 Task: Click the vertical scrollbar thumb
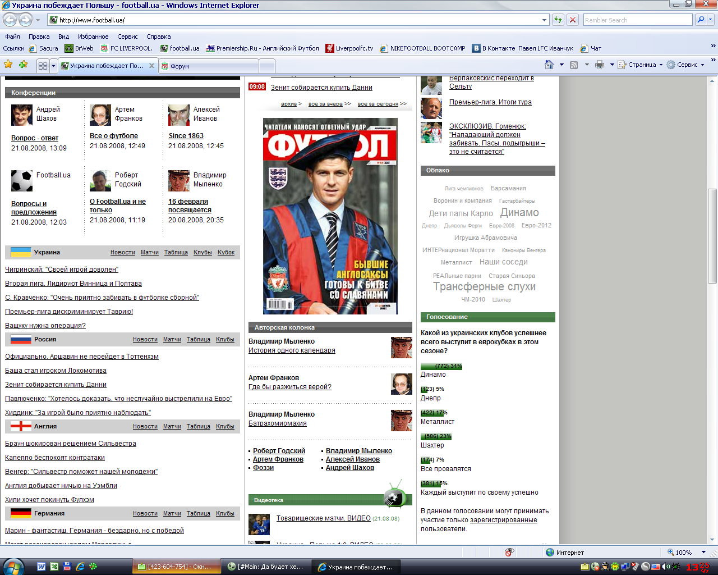pos(713,236)
